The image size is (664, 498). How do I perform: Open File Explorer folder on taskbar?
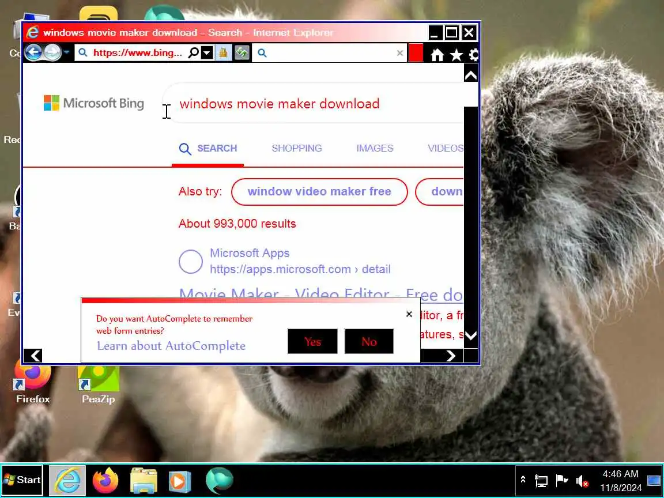144,481
